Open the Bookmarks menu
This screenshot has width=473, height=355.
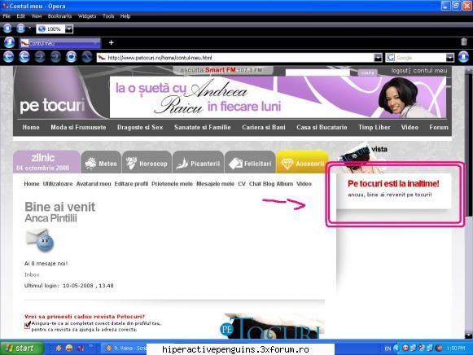[x=59, y=16]
